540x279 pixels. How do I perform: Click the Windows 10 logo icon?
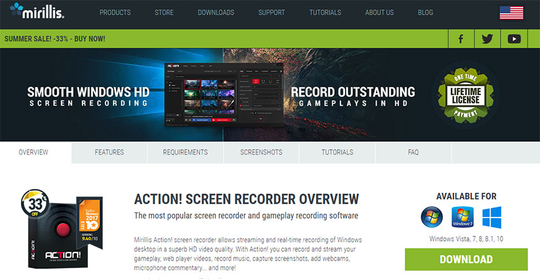click(x=492, y=217)
